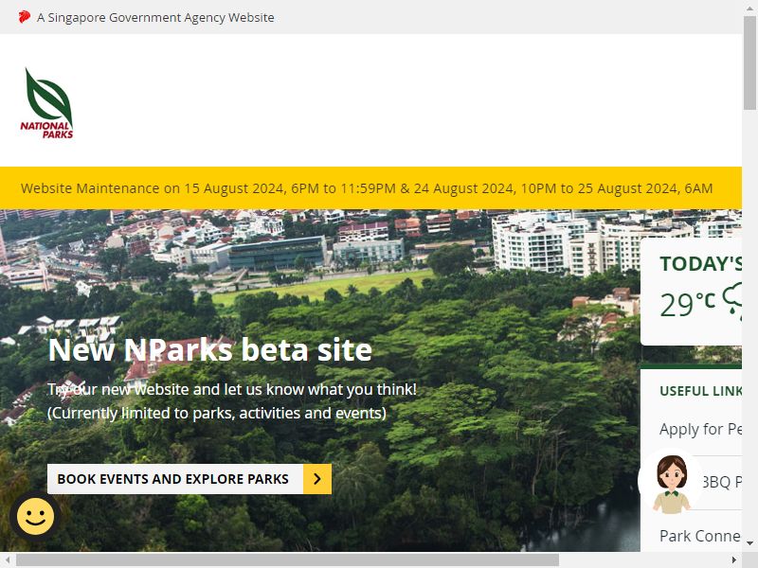Click the text 'Currently limited to parks, activities and events'
The image size is (758, 568).
click(217, 413)
